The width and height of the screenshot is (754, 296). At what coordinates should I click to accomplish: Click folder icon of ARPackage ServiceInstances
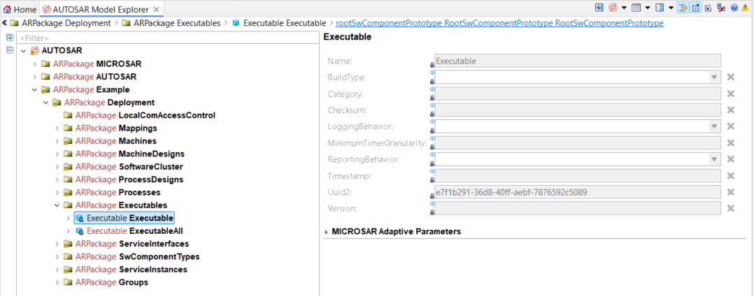point(68,269)
